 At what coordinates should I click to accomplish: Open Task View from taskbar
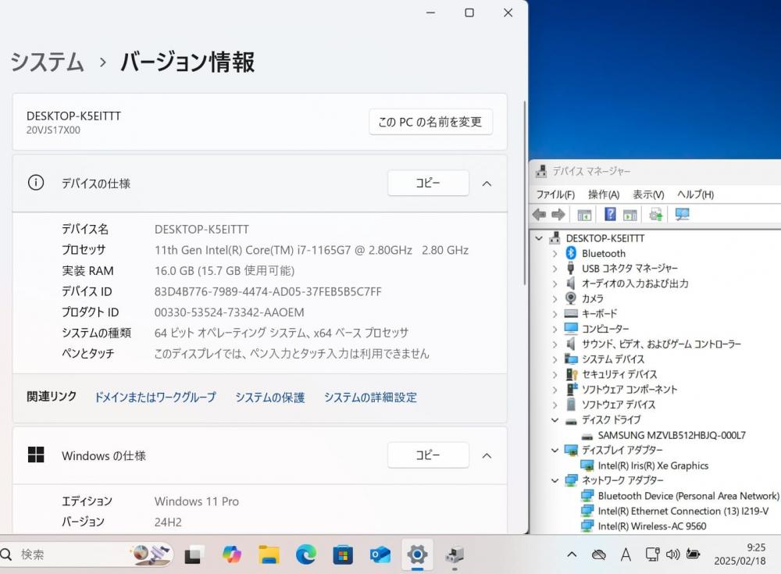click(193, 554)
